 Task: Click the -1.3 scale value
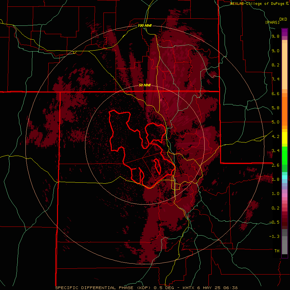click(275, 237)
